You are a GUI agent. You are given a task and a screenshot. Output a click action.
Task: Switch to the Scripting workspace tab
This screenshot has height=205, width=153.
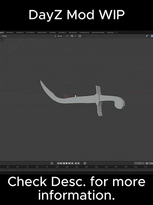coord(110,32)
